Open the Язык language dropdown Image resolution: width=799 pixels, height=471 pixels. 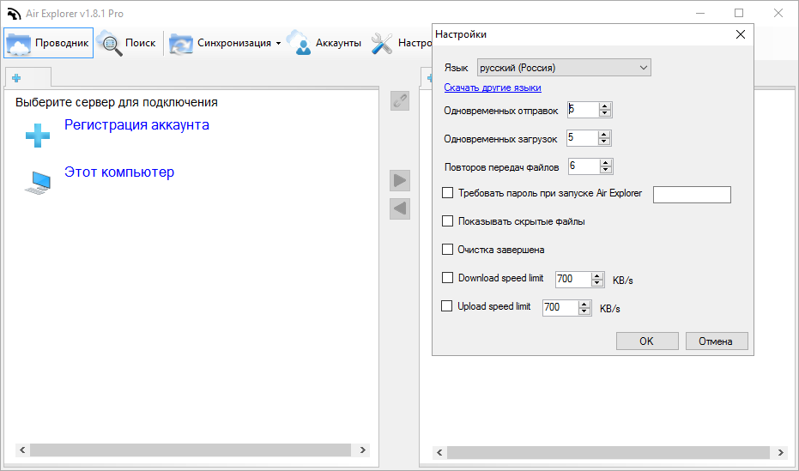(564, 68)
